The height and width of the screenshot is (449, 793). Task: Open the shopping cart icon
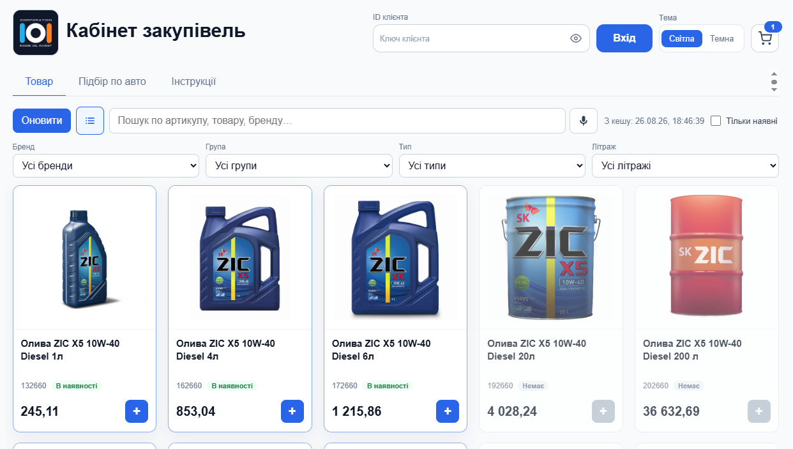765,38
